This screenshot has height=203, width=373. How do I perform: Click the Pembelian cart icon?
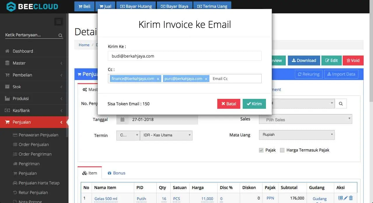(7, 75)
